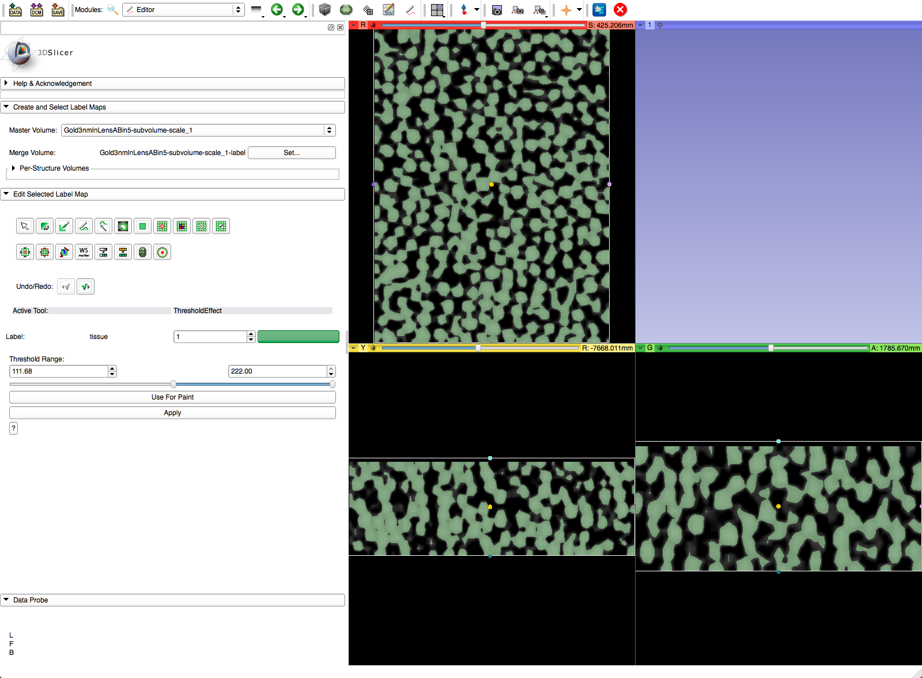Select the Draw effect tool

click(84, 227)
